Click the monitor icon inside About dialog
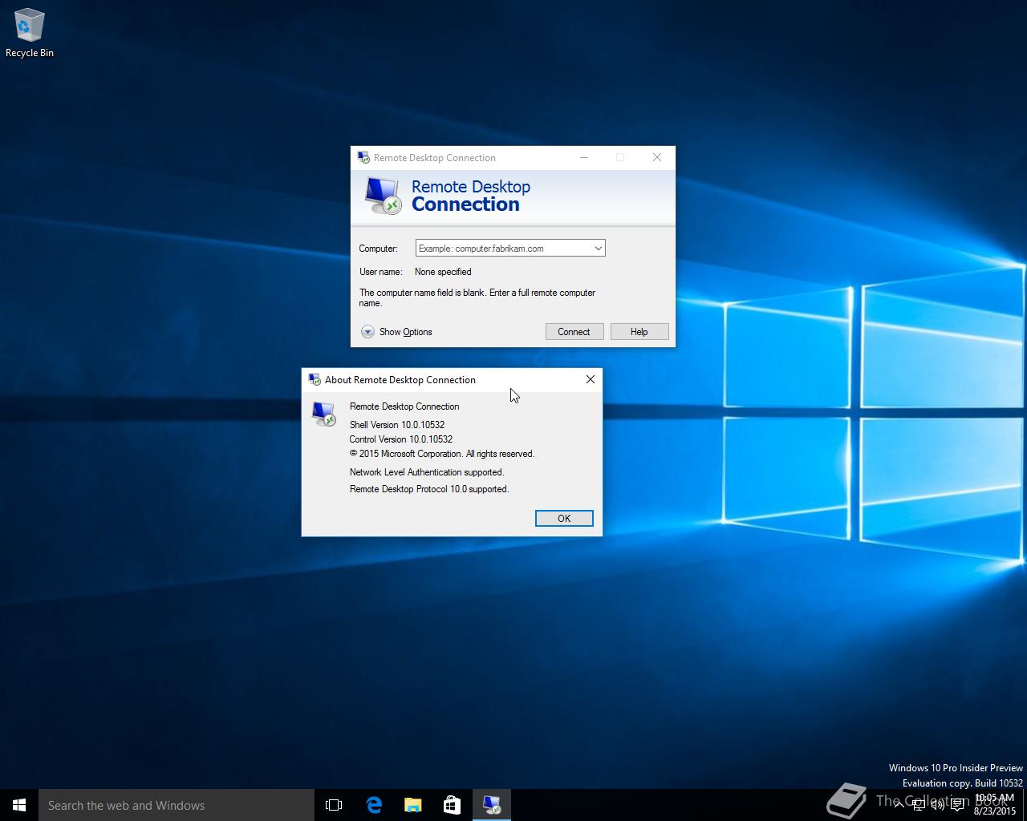The width and height of the screenshot is (1027, 821). 324,414
